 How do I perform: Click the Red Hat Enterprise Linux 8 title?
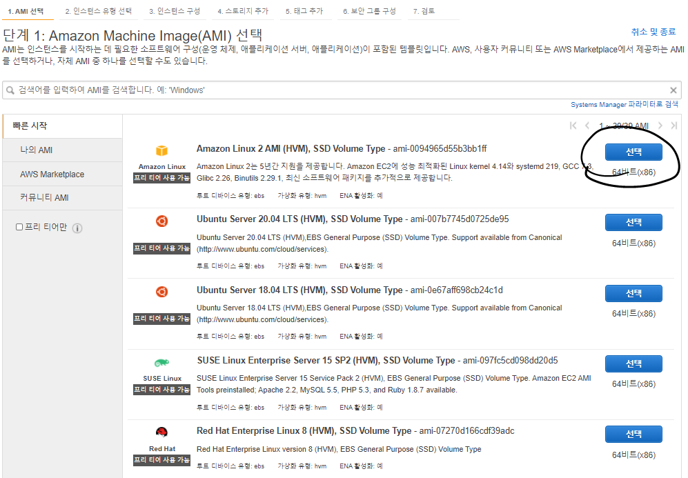click(304, 431)
